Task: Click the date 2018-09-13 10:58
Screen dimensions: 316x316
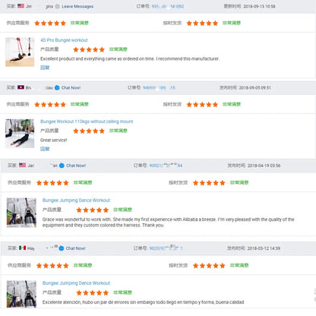Action: click(x=259, y=6)
